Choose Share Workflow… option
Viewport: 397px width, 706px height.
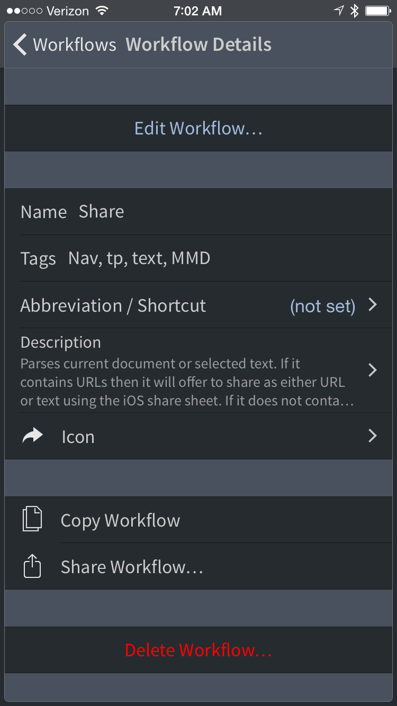198,566
